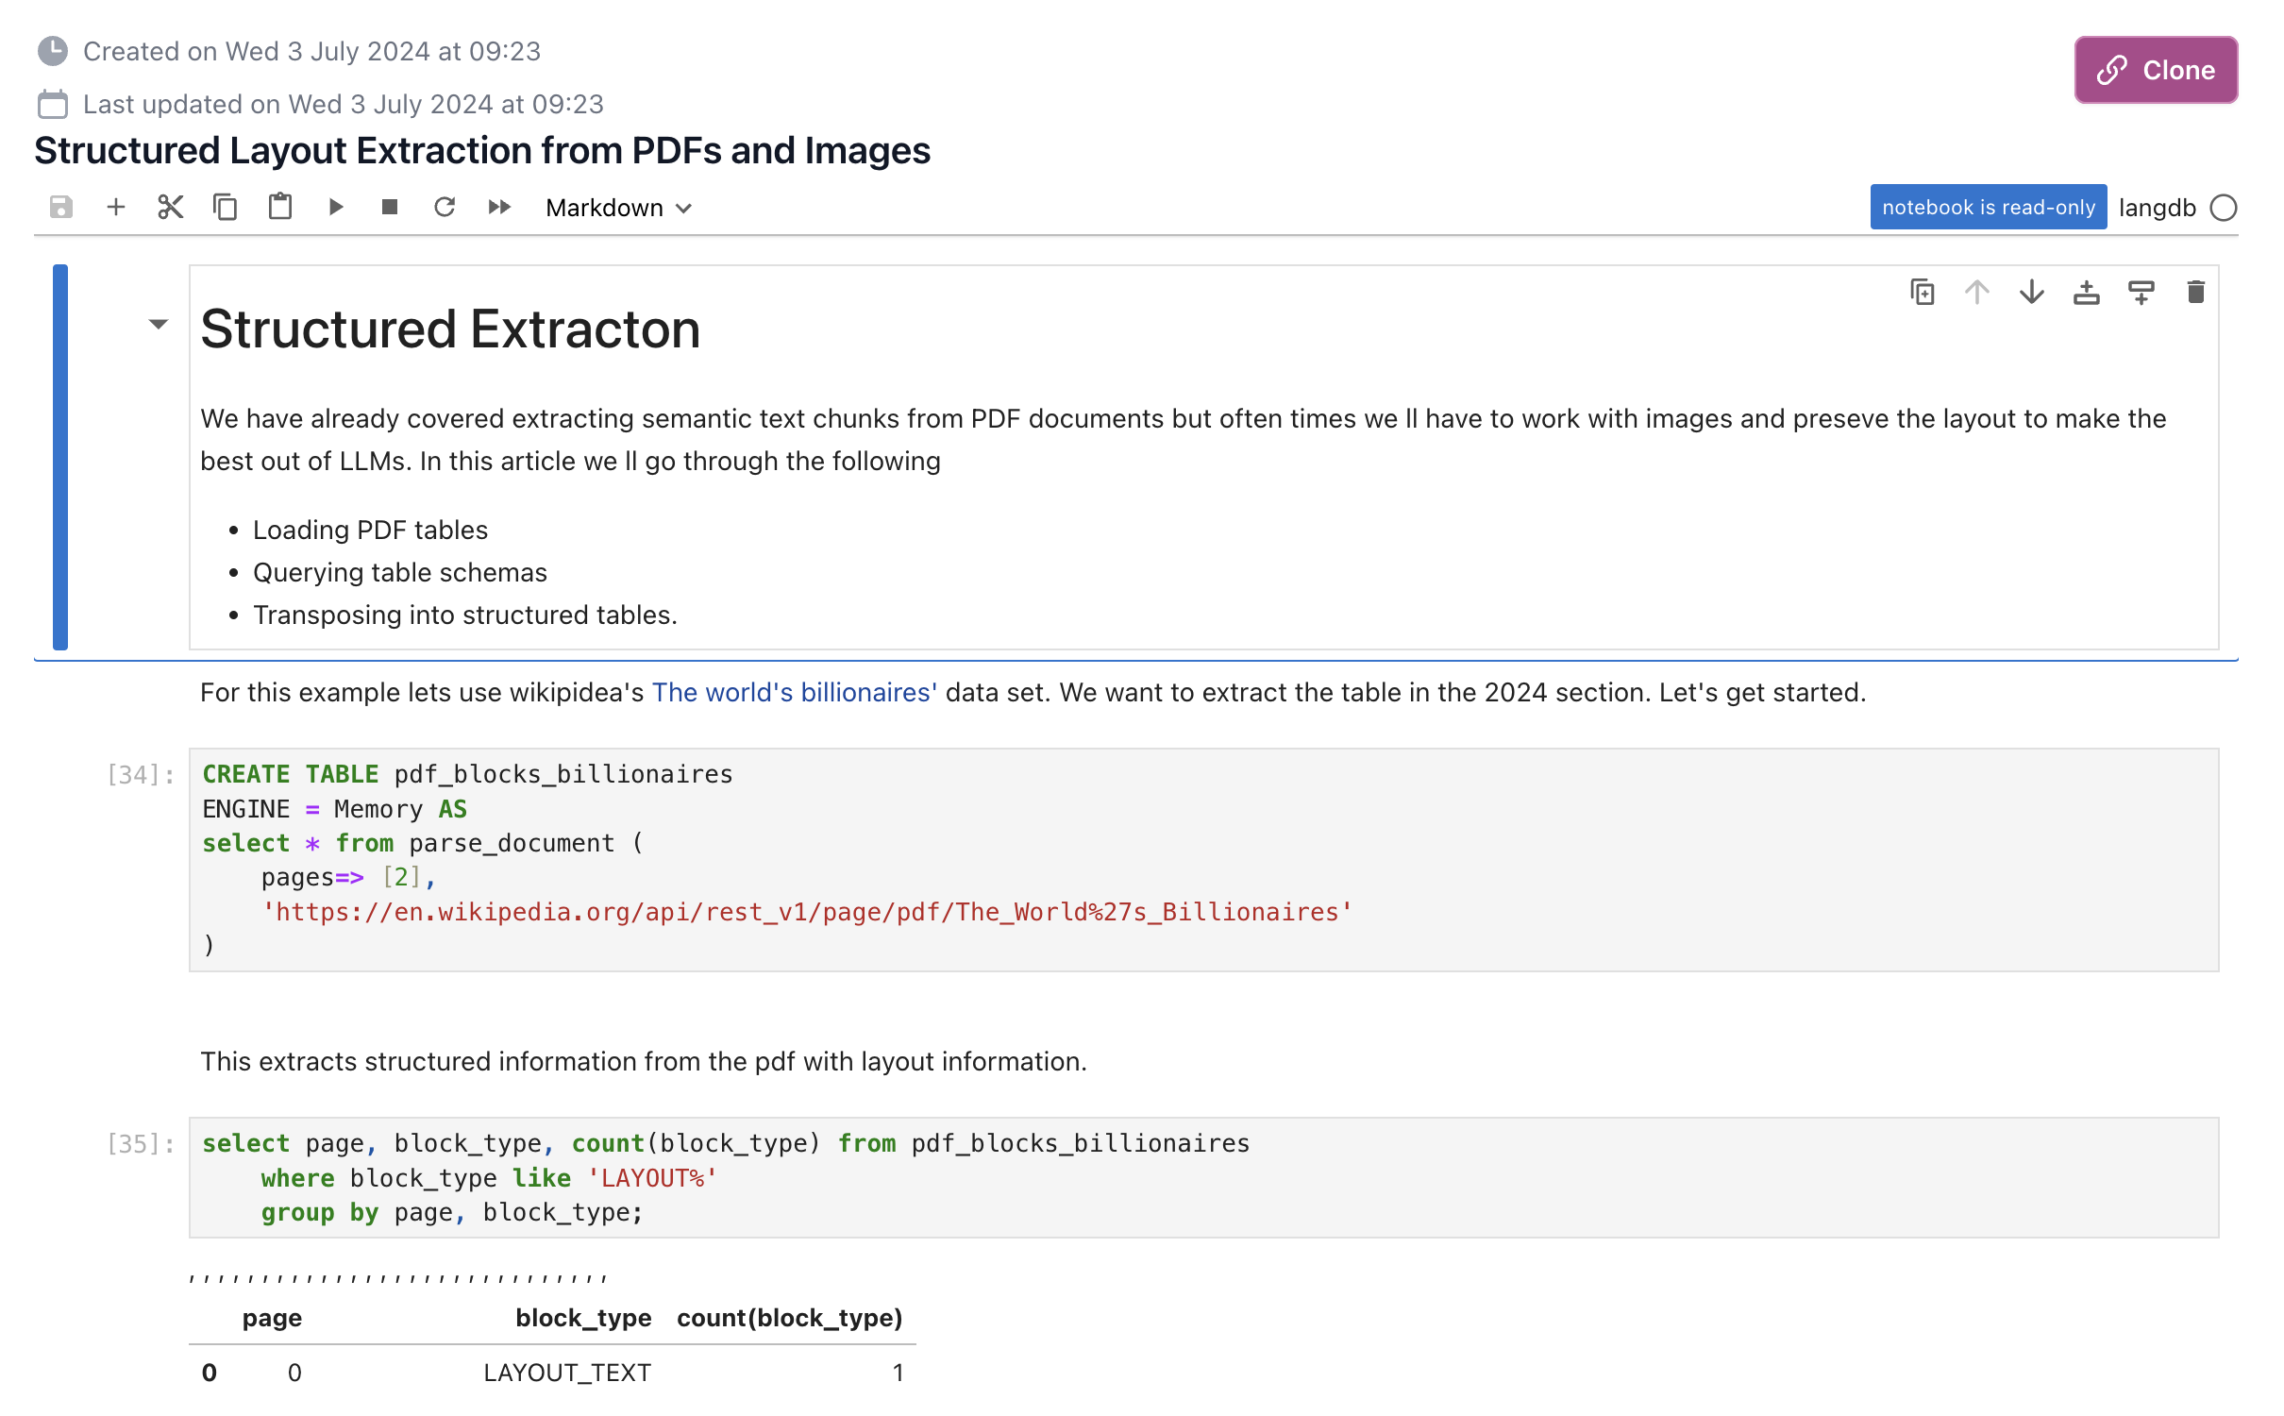The height and width of the screenshot is (1416, 2284).
Task: Click the kernel status circle indicator
Action: (2224, 208)
